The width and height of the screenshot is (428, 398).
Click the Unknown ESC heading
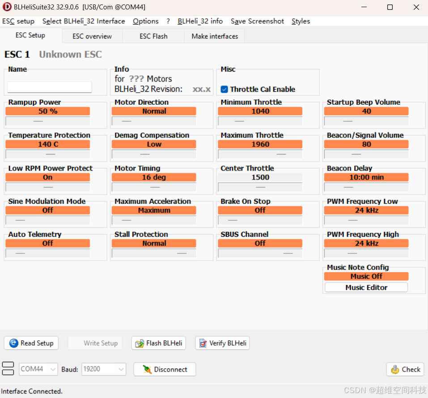(x=70, y=54)
